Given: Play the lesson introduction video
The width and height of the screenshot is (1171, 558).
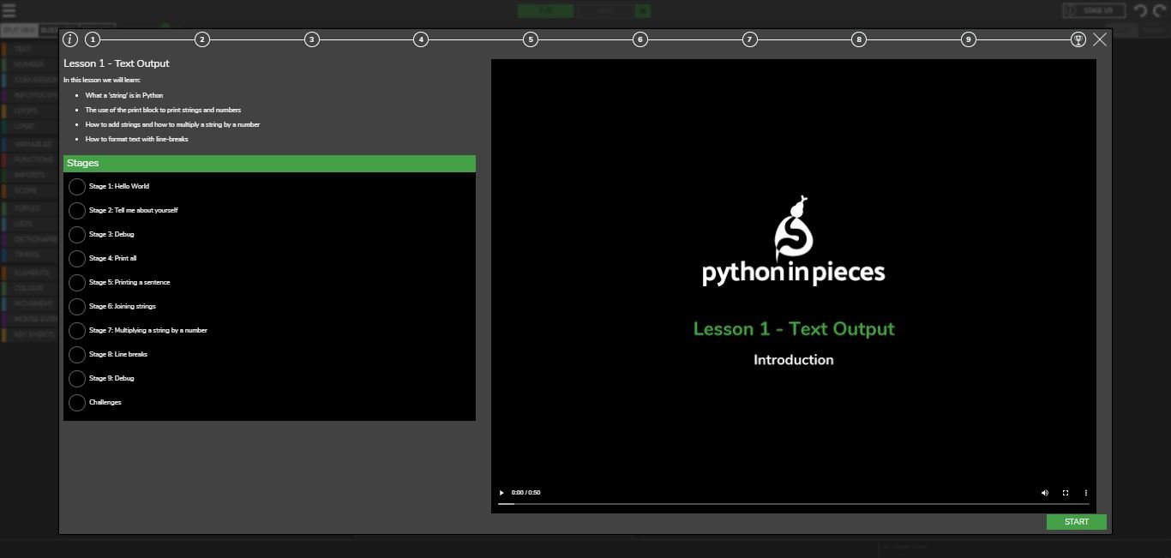Looking at the screenshot, I should point(501,493).
